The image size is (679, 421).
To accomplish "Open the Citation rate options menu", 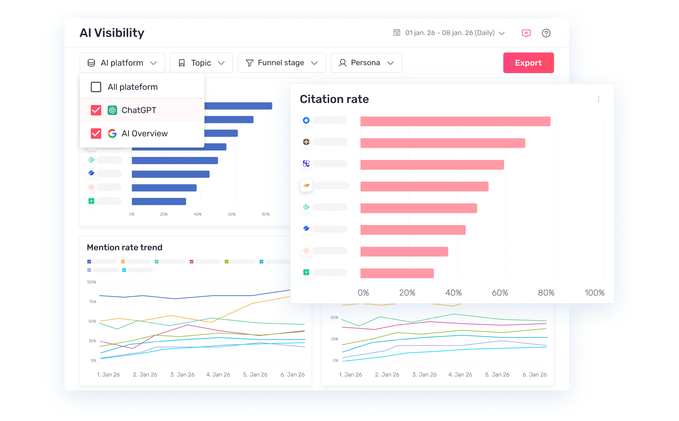I will (598, 99).
